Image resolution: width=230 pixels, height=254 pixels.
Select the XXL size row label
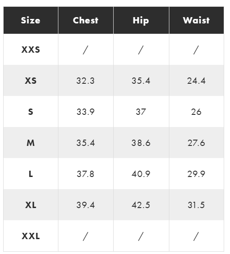point(31,236)
